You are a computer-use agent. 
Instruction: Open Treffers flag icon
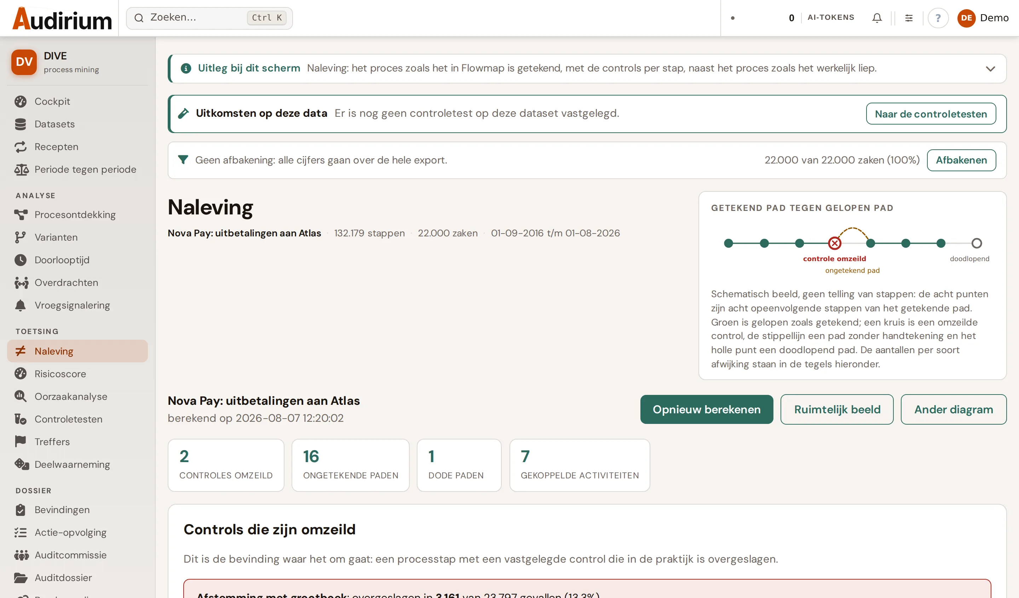[x=20, y=442]
